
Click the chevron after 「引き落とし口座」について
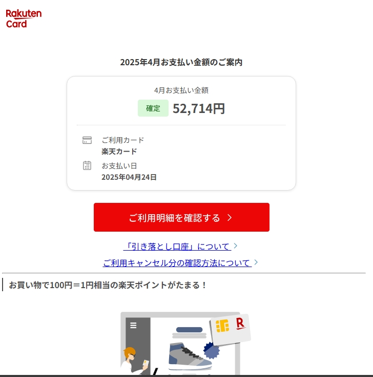(x=236, y=246)
